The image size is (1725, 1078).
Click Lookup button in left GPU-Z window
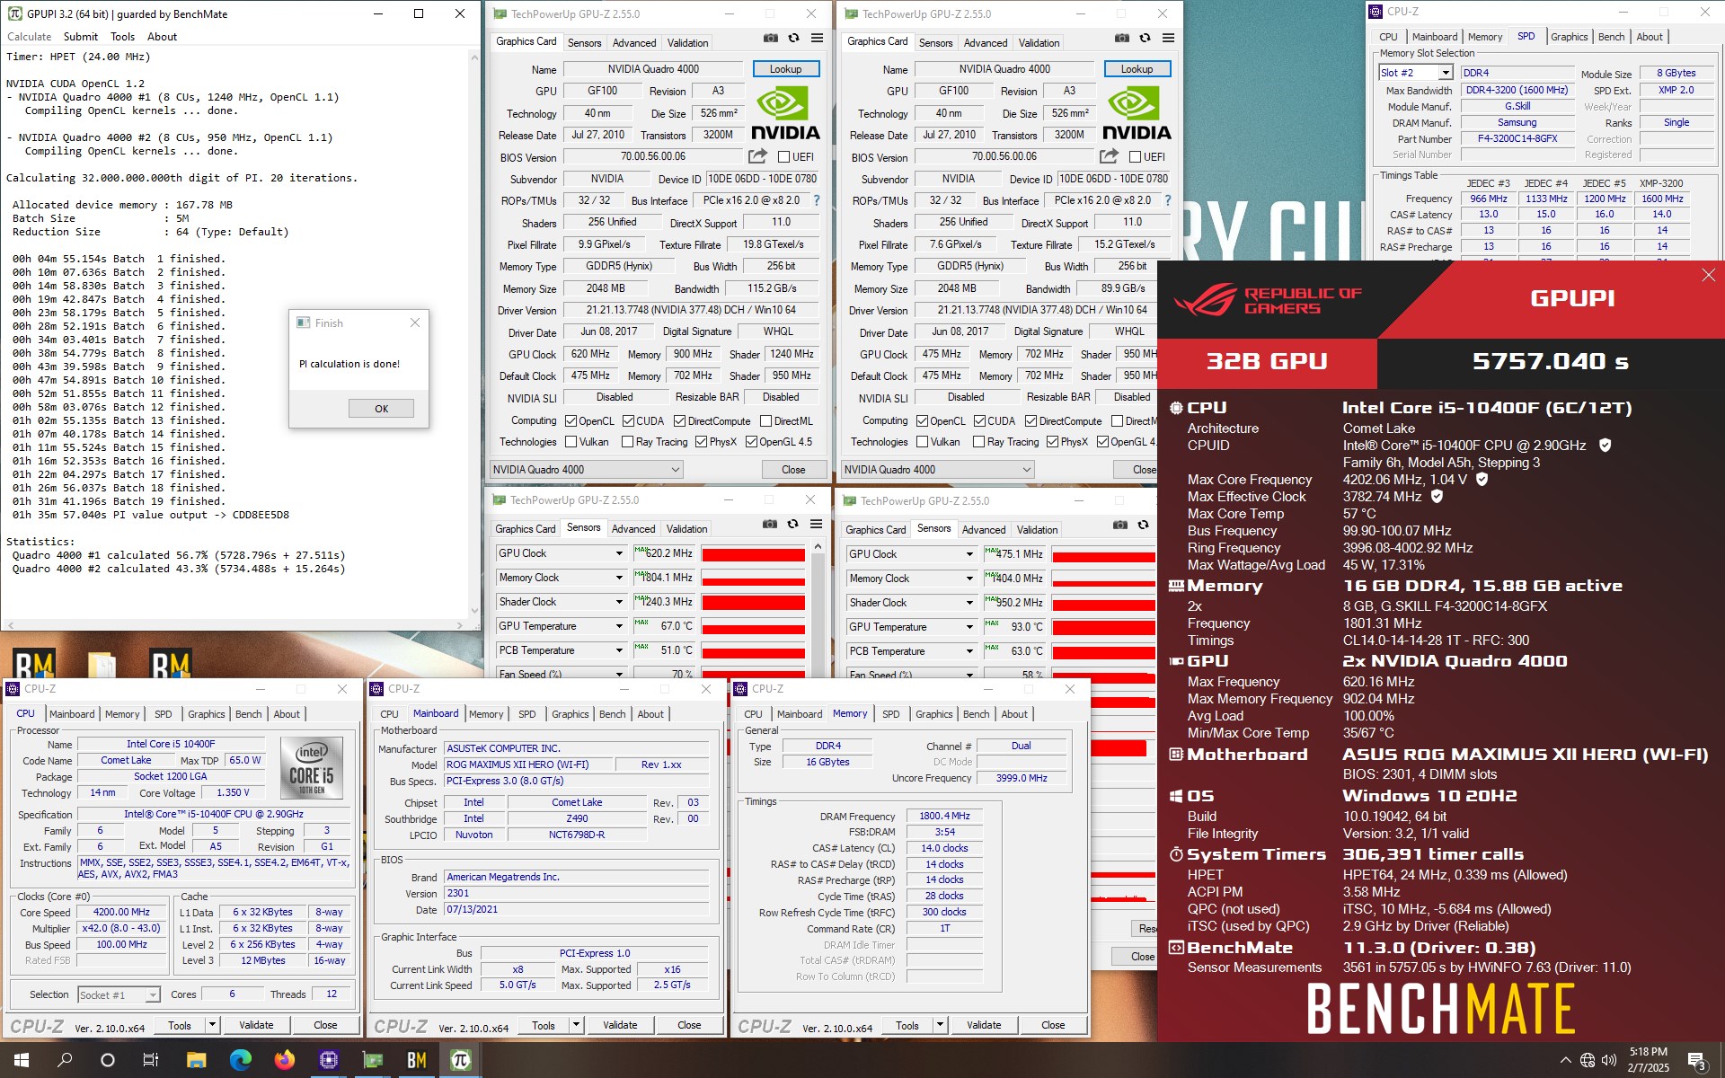[785, 69]
